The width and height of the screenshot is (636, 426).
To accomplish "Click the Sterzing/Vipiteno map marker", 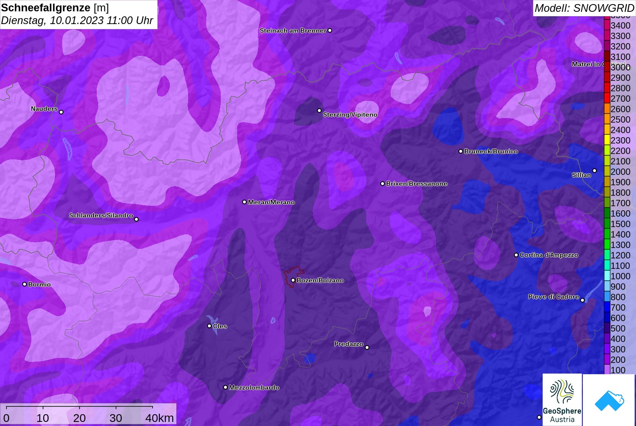I will (x=319, y=110).
